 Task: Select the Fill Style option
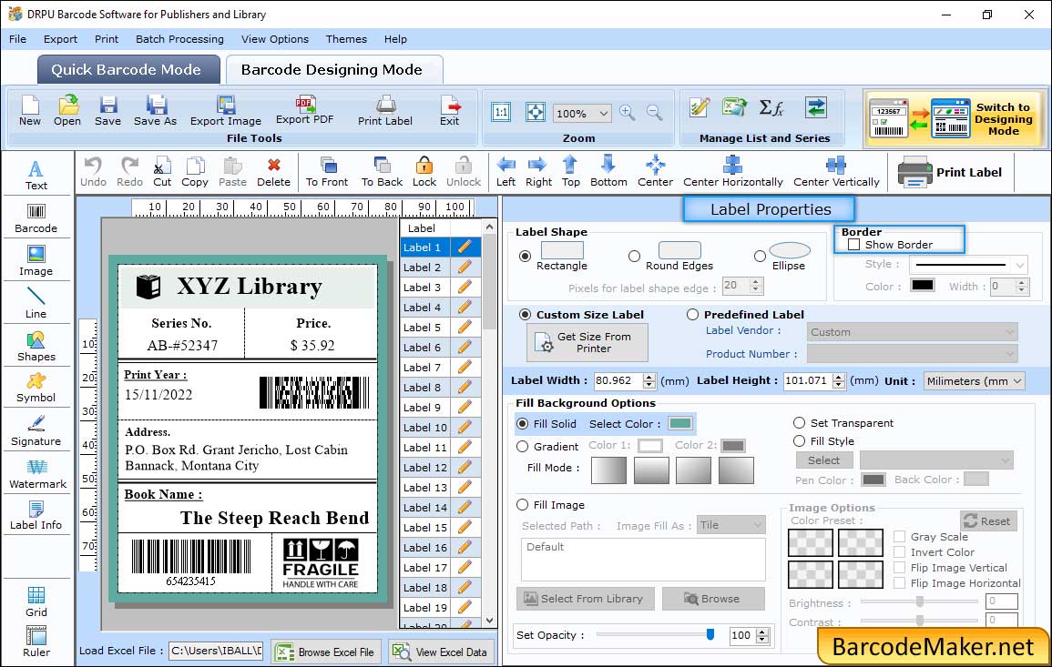[x=799, y=441]
